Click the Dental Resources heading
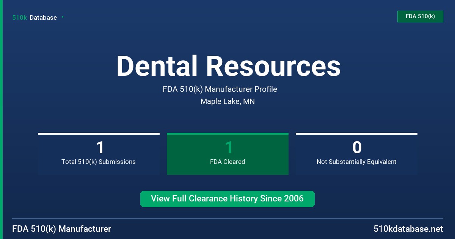Screen dimensions: 455x239 228,66
